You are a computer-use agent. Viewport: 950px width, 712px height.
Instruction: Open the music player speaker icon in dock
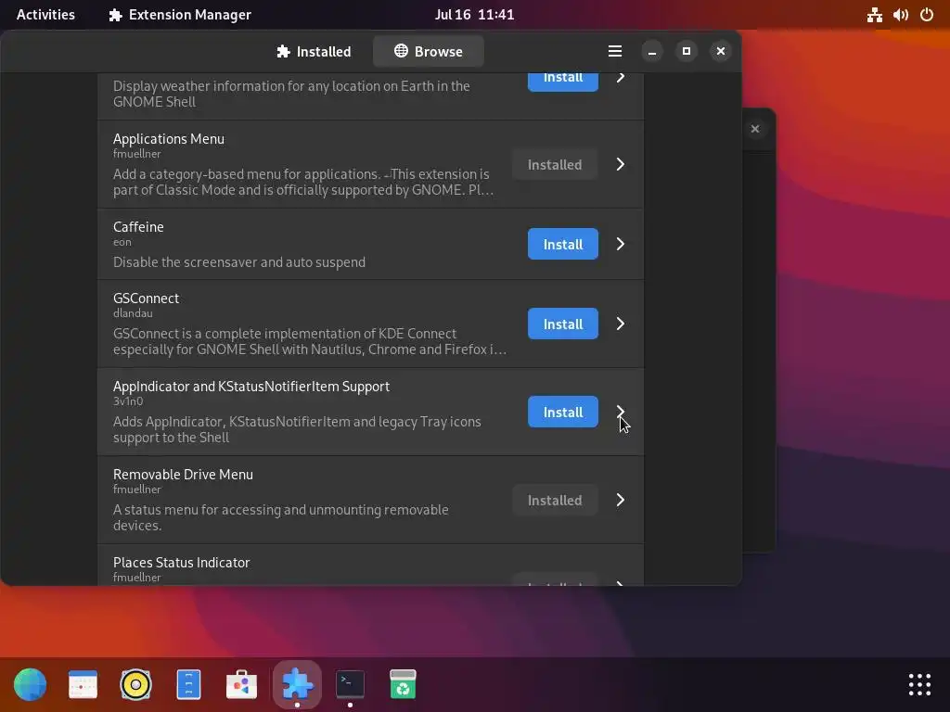[135, 685]
